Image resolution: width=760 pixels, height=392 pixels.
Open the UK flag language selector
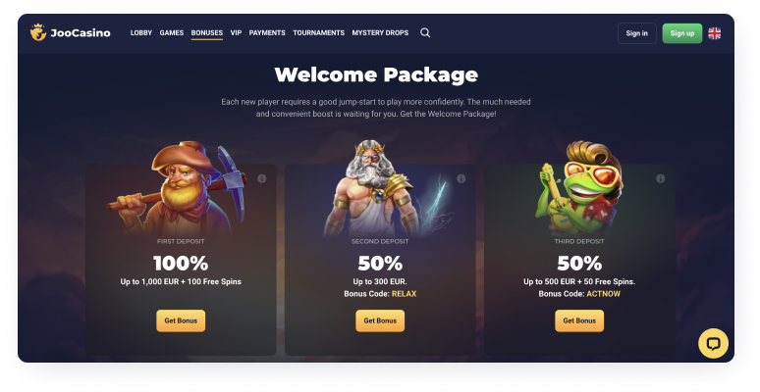tap(714, 33)
